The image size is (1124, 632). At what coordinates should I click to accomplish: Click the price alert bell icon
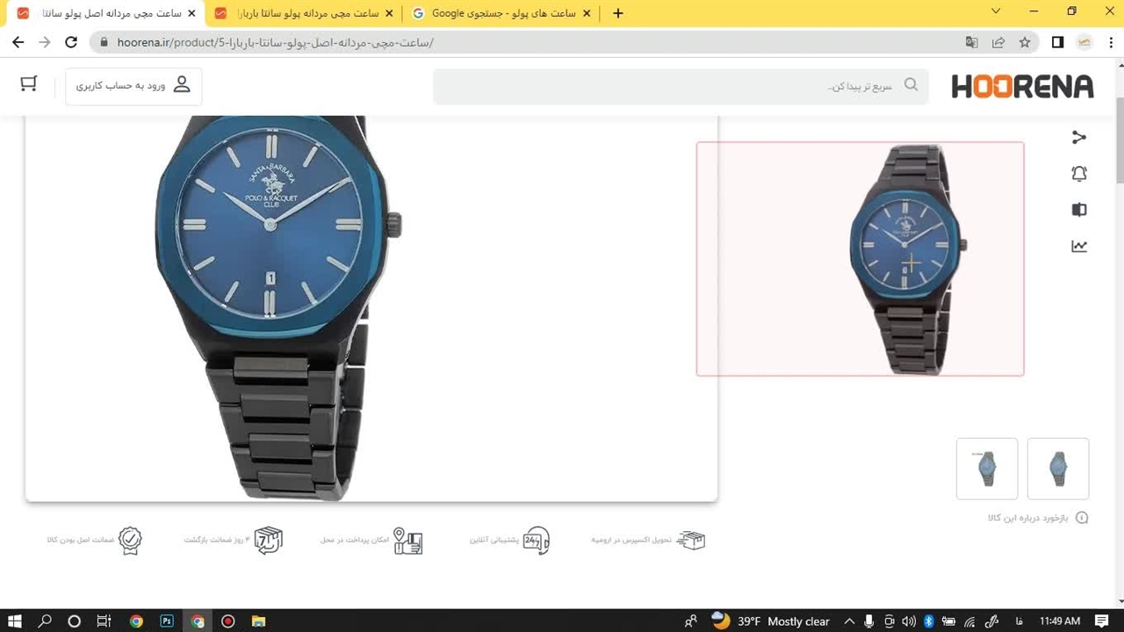pyautogui.click(x=1079, y=174)
